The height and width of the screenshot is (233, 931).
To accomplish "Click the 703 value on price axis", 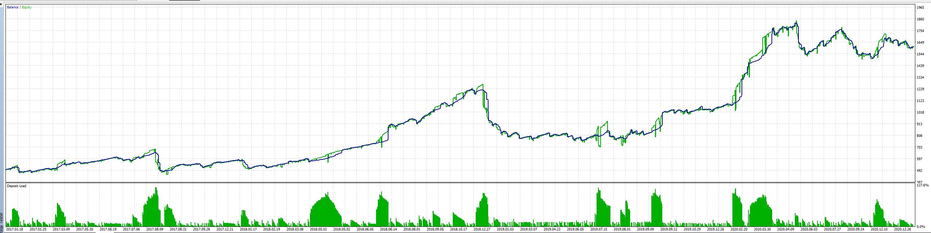I will [920, 147].
